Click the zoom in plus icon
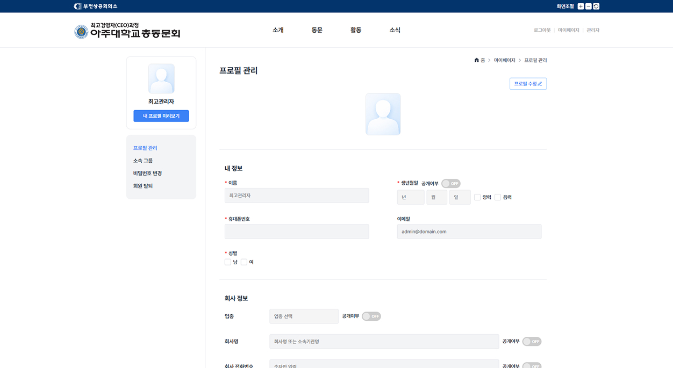Image resolution: width=673 pixels, height=368 pixels. point(581,6)
